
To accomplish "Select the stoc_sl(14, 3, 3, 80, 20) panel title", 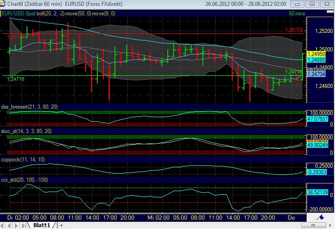I will pyautogui.click(x=26, y=131).
